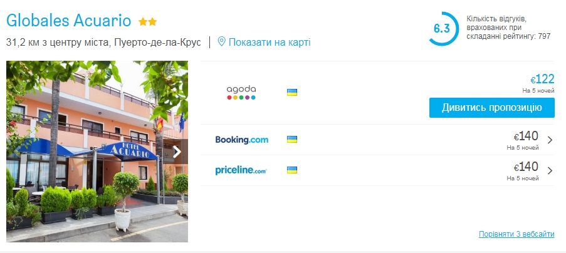Click the map pin location icon
566x253 pixels.
pyautogui.click(x=221, y=42)
